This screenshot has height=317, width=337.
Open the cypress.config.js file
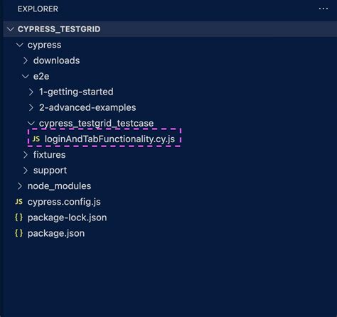pyautogui.click(x=64, y=202)
